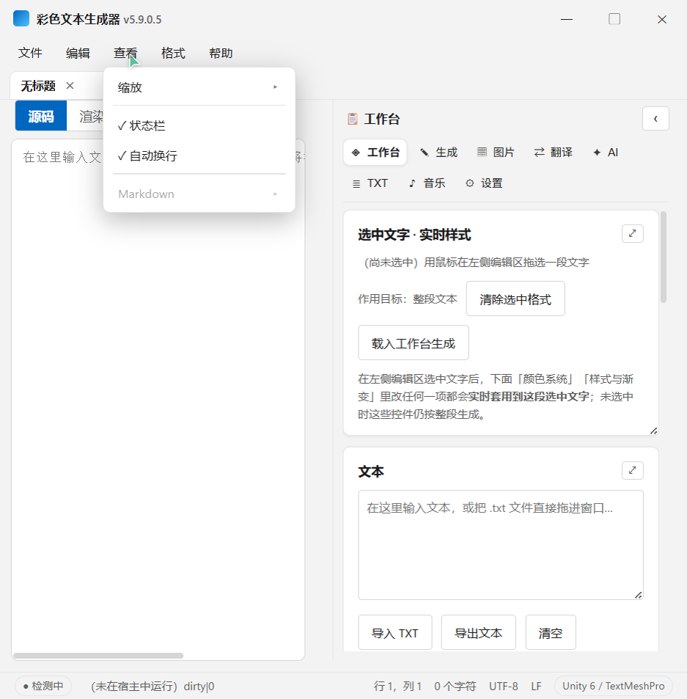The image size is (687, 699).
Task: Open the 缩放 submenu
Action: pyautogui.click(x=199, y=87)
